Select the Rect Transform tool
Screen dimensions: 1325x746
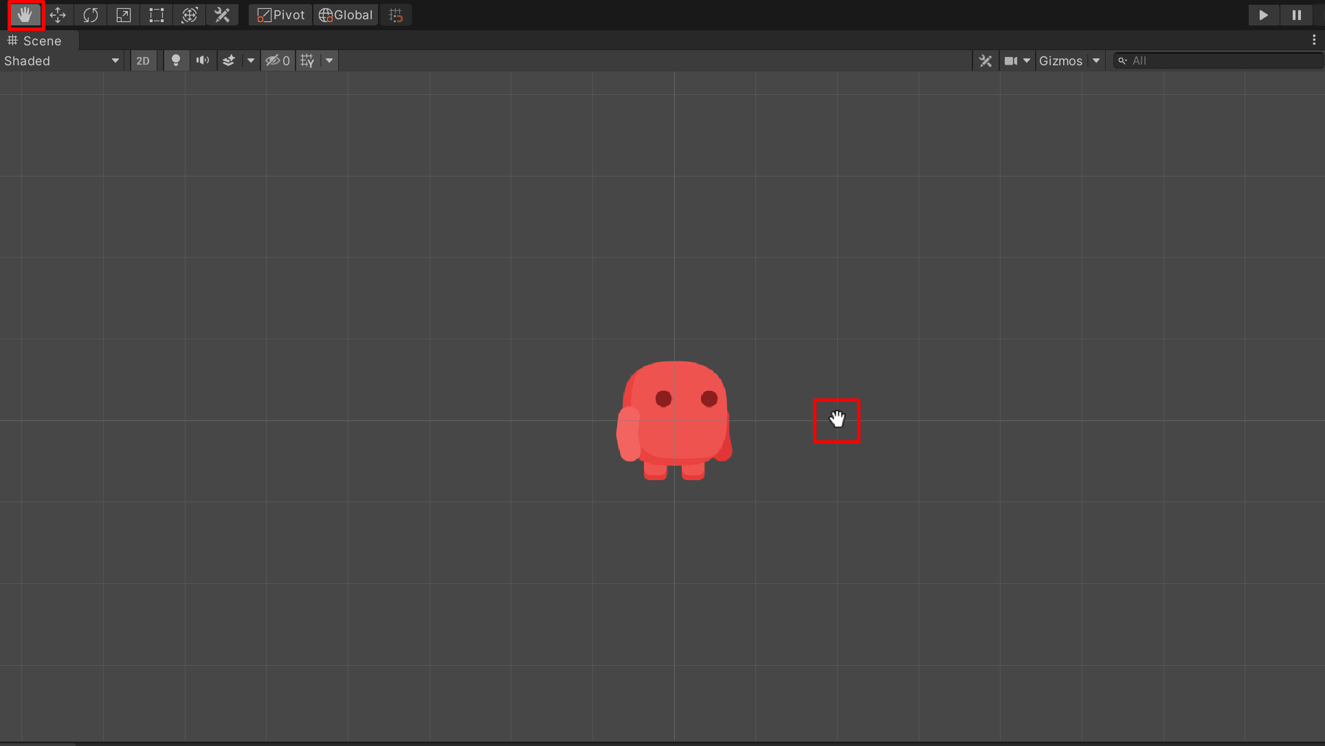pyautogui.click(x=157, y=15)
